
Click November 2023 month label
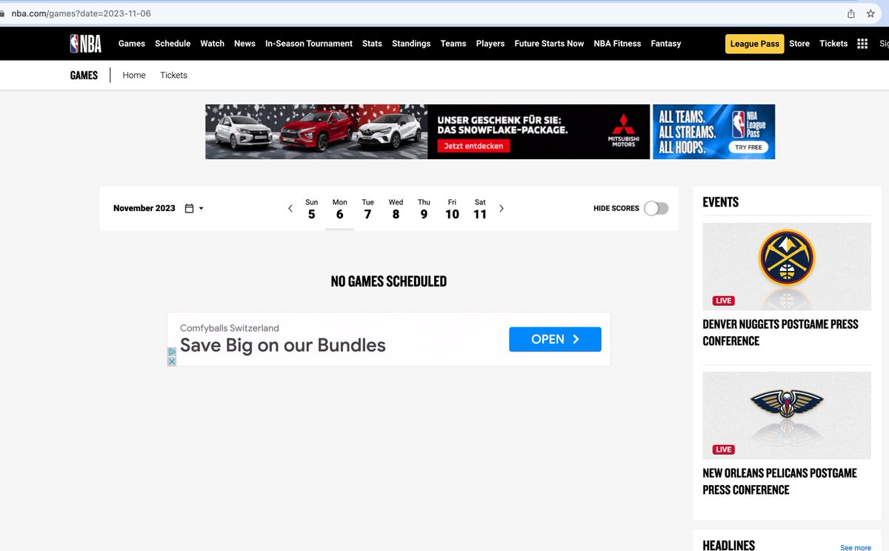point(144,208)
